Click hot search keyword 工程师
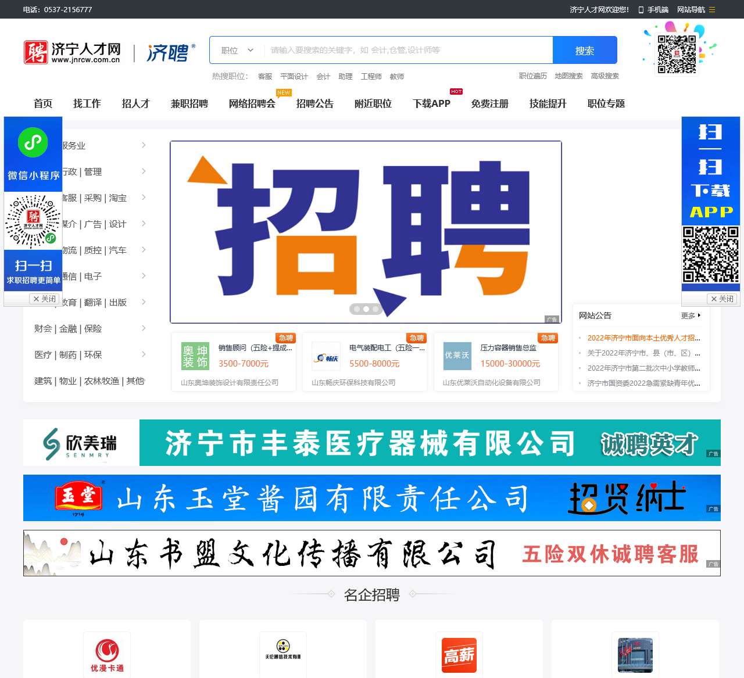The width and height of the screenshot is (744, 678). pyautogui.click(x=371, y=76)
